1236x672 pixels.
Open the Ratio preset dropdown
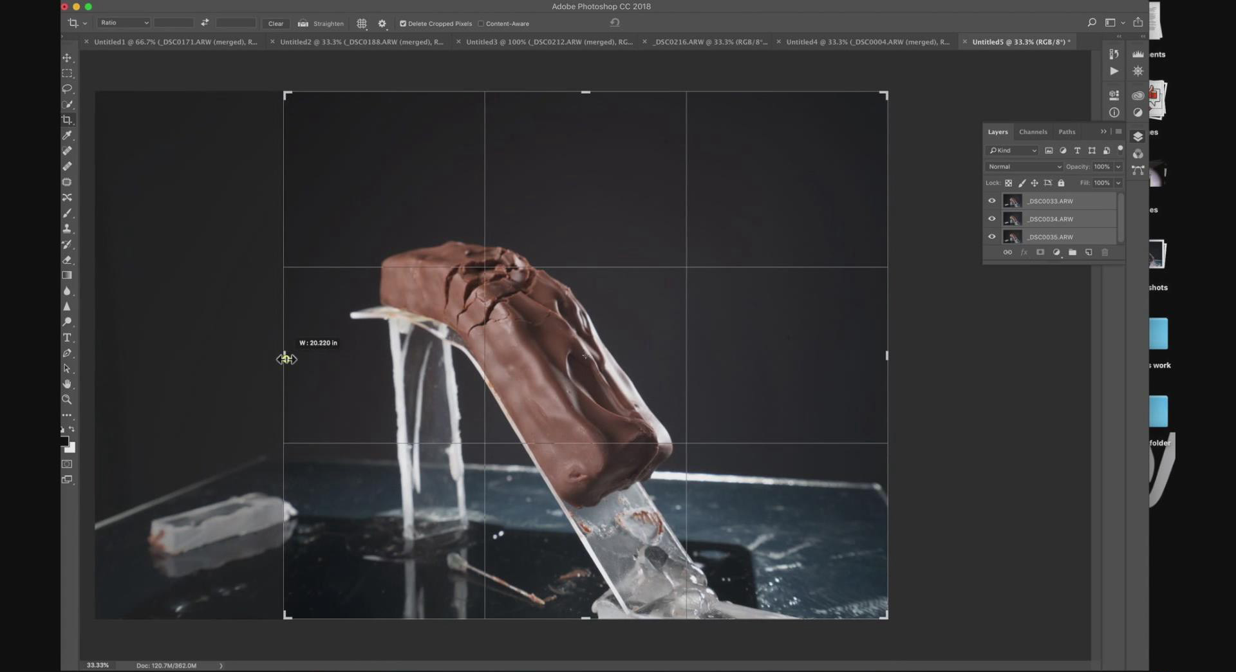[124, 23]
